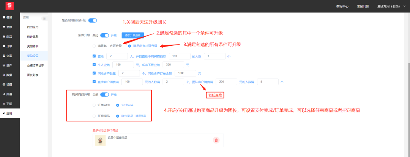The height and width of the screenshot is (157, 410).
Task: Click the 选择商品 link
Action: [140, 116]
